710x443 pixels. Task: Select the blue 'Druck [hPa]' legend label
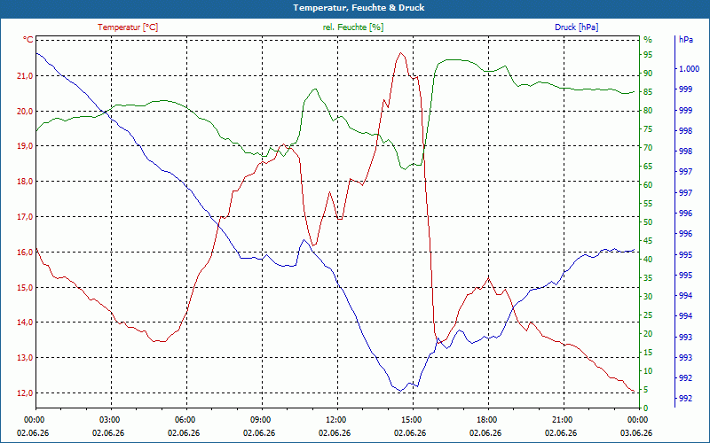[576, 27]
